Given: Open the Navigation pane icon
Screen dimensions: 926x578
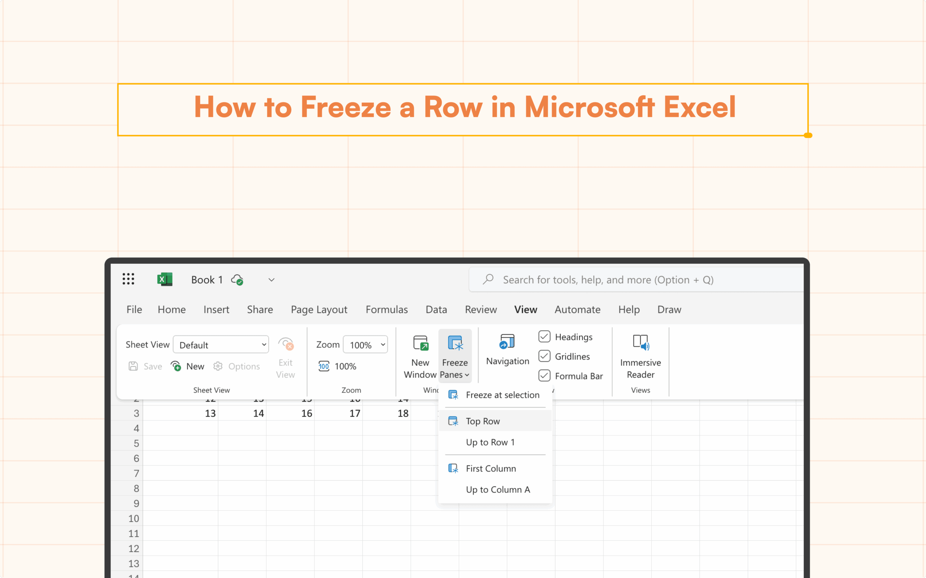Looking at the screenshot, I should point(507,342).
